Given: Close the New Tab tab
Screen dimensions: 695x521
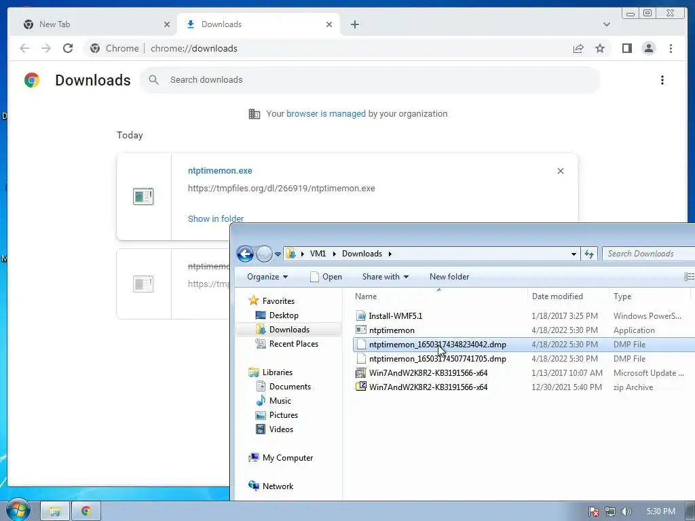Looking at the screenshot, I should click(167, 24).
